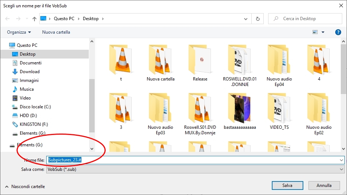Select Desktop in the address path
The image size is (347, 195).
[91, 19]
